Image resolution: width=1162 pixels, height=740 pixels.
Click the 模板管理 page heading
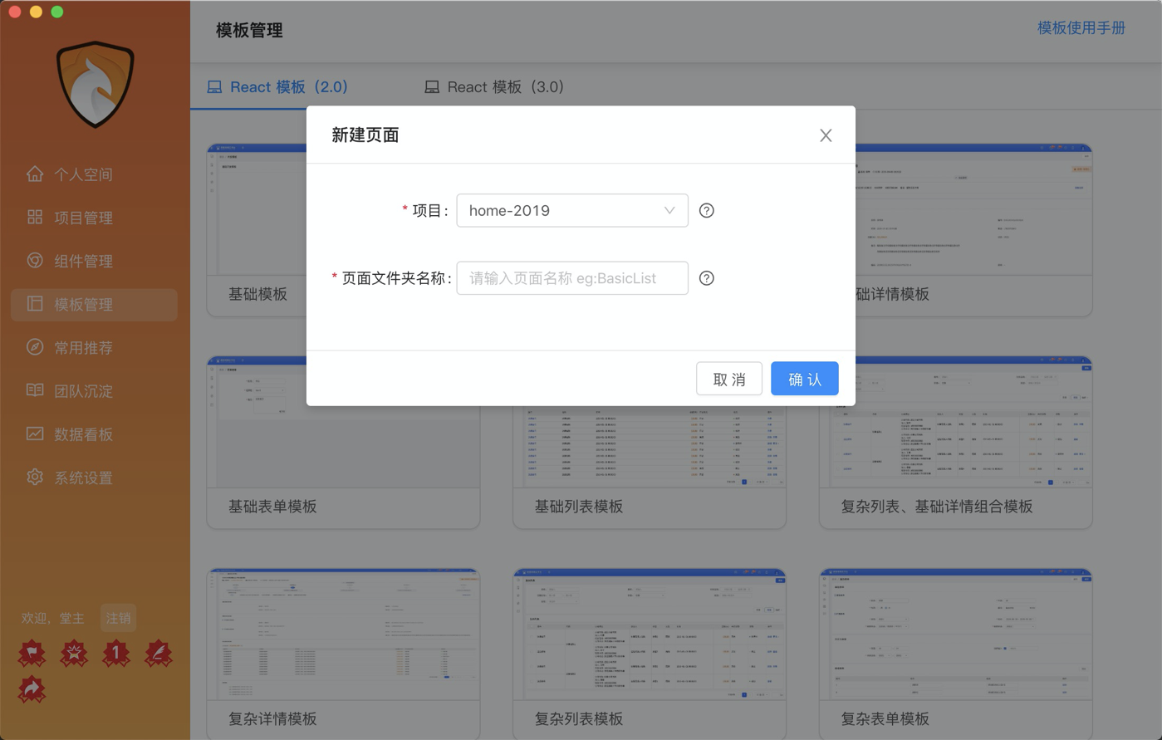[249, 31]
